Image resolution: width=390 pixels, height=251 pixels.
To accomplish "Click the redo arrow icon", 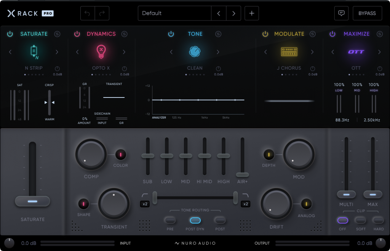I will pyautogui.click(x=102, y=13).
